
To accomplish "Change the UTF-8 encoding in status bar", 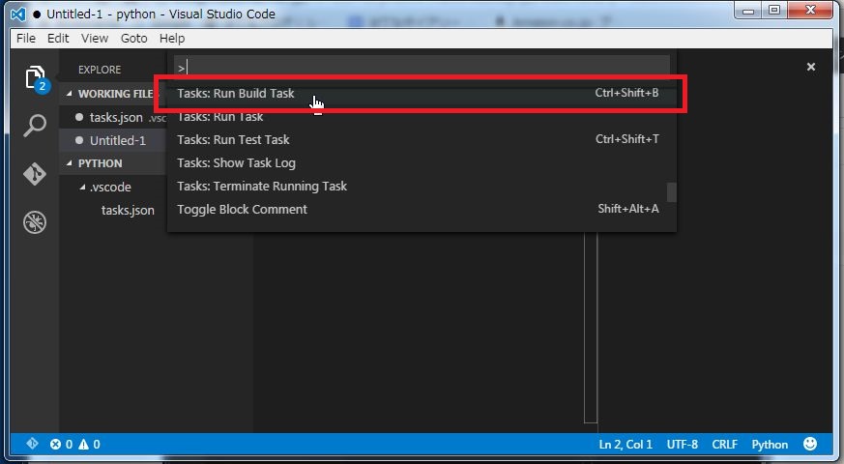I will (x=682, y=445).
